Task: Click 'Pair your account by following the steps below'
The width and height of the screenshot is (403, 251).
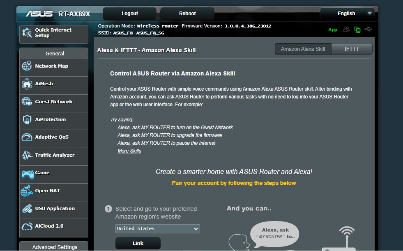Action: coord(234,183)
